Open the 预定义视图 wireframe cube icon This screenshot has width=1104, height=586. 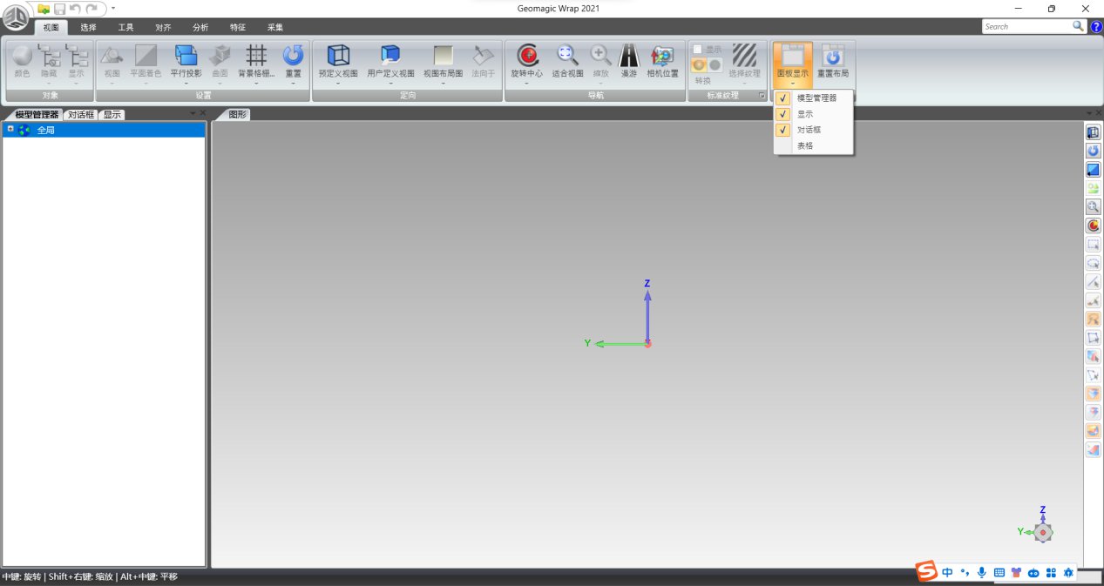point(338,57)
